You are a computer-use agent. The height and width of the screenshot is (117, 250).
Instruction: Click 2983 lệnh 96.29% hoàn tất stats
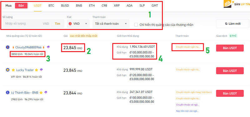[x=27, y=100]
